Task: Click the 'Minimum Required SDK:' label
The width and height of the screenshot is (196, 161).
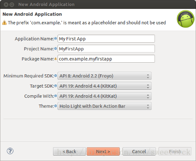Action: (x=29, y=76)
